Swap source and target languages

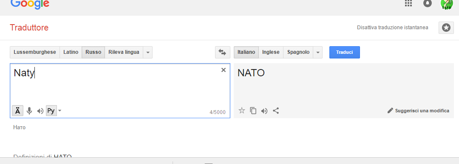click(222, 52)
